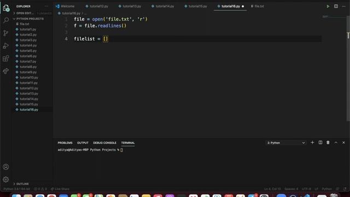Open tutorial3.py in the explorer
350x197 pixels.
(28, 40)
